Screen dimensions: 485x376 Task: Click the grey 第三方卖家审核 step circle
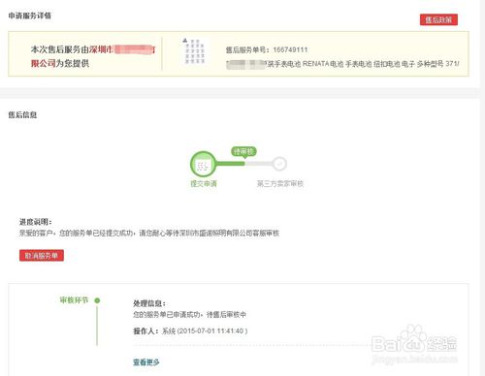click(279, 164)
